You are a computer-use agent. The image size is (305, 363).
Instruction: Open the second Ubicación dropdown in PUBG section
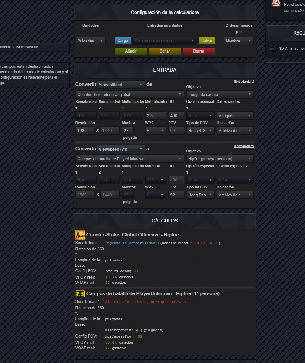(235, 195)
